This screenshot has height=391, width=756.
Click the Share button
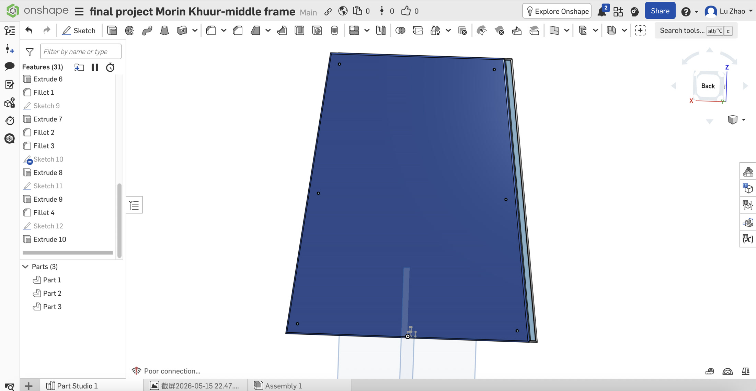660,11
